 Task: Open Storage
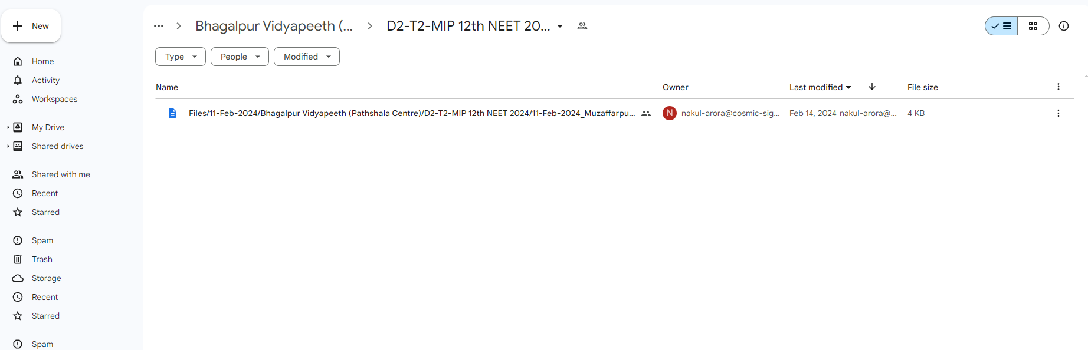click(x=46, y=278)
